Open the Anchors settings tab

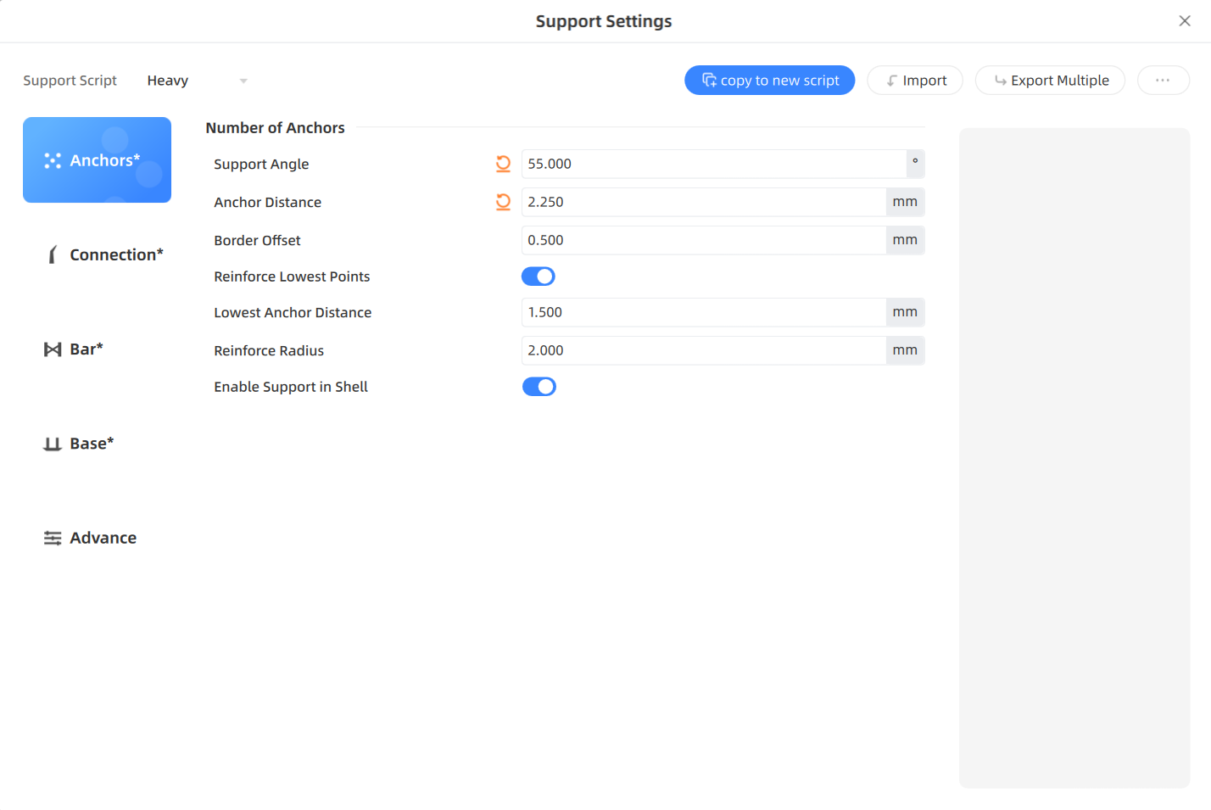pos(97,160)
